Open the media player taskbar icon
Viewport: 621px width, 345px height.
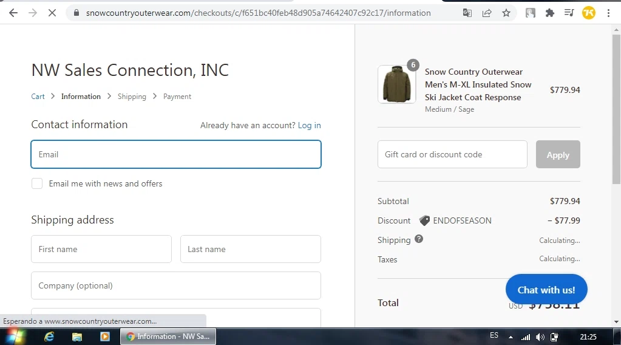pos(105,336)
